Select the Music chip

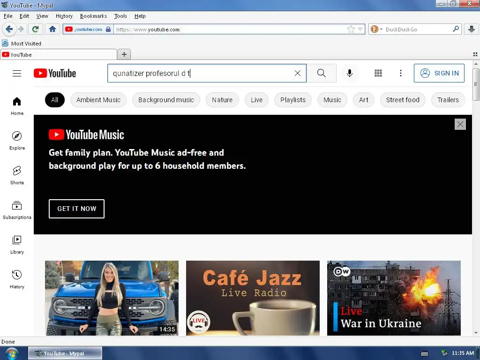point(332,100)
